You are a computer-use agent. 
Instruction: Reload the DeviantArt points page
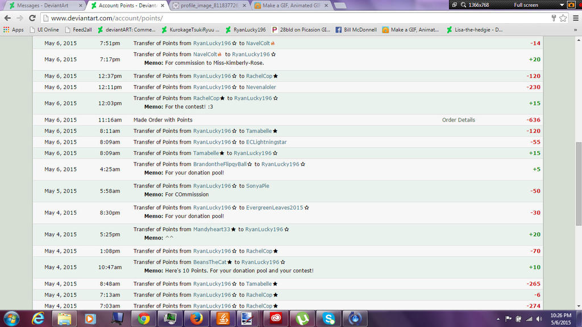tap(32, 17)
